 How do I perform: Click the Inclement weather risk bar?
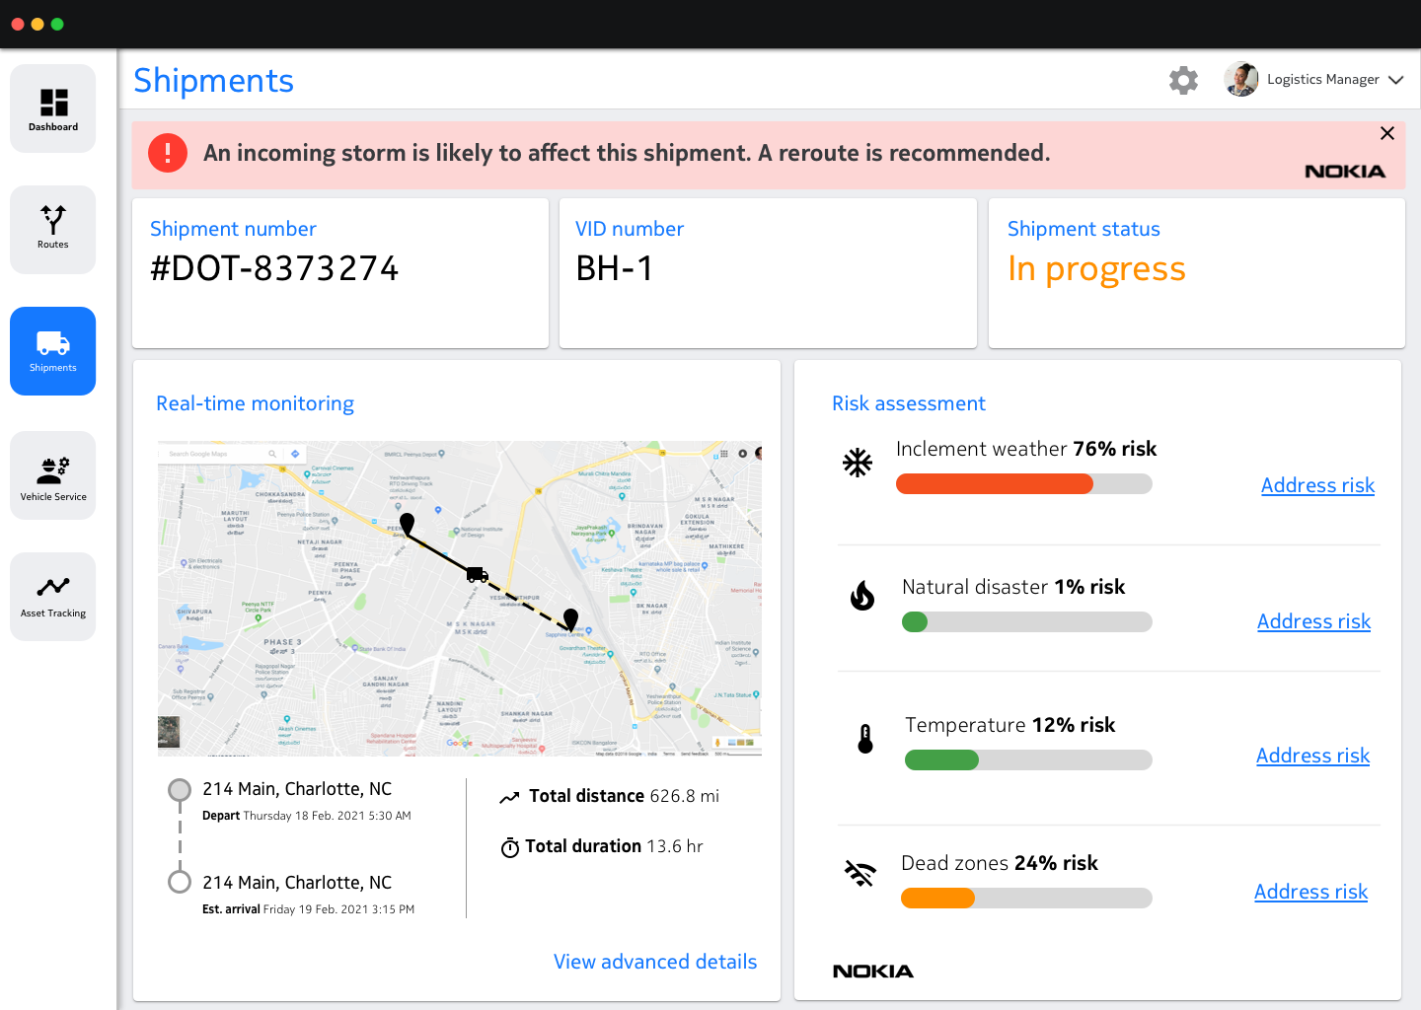tap(1024, 483)
